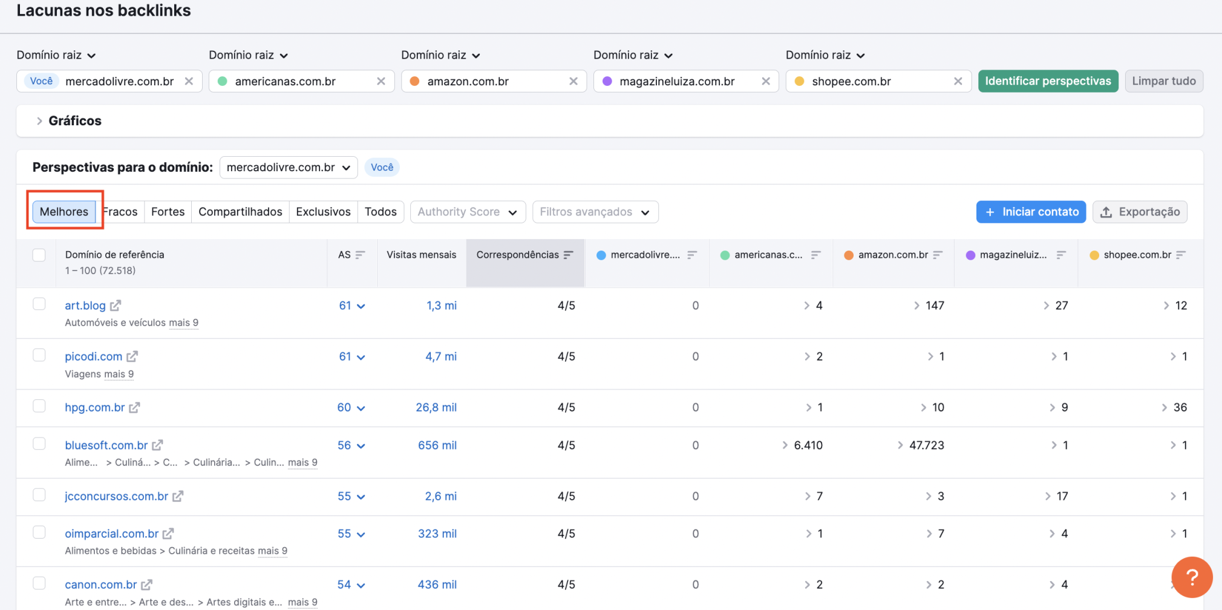
Task: Click Limpar tudo button
Action: (1164, 81)
